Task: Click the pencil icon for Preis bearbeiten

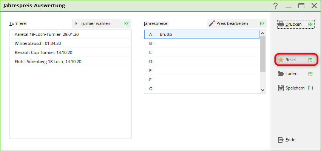Action: [211, 23]
